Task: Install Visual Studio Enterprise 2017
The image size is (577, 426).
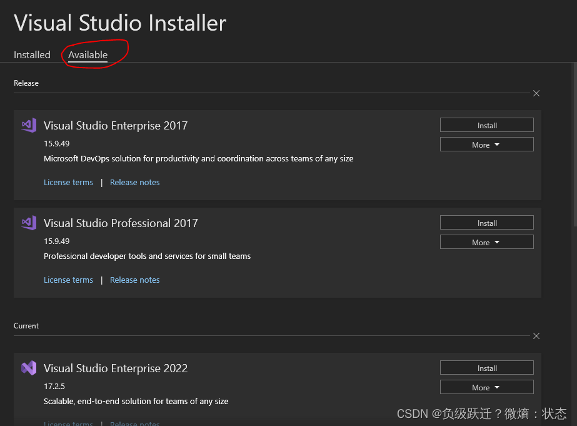Action: (486, 125)
